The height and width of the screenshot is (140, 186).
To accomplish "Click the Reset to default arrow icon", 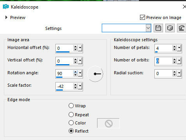I will (181, 28).
